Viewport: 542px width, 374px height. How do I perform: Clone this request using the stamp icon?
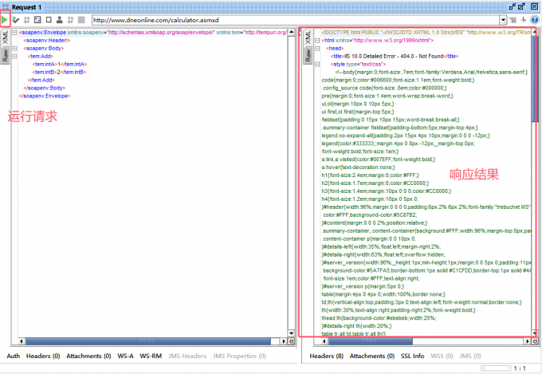tap(60, 20)
